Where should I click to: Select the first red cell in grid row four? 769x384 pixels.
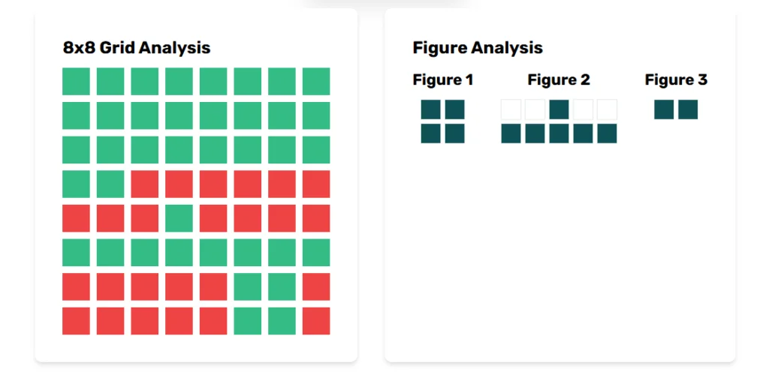pos(145,184)
